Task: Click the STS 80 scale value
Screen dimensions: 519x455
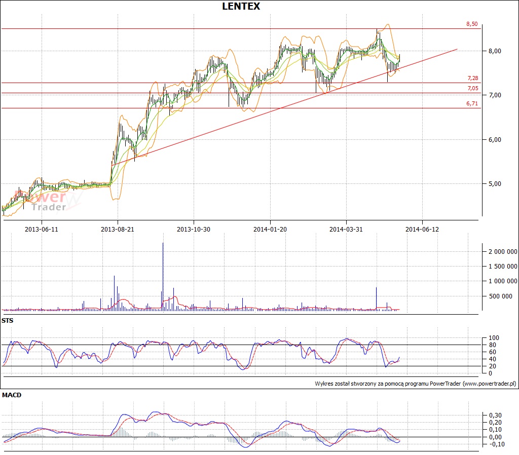Action: (493, 345)
